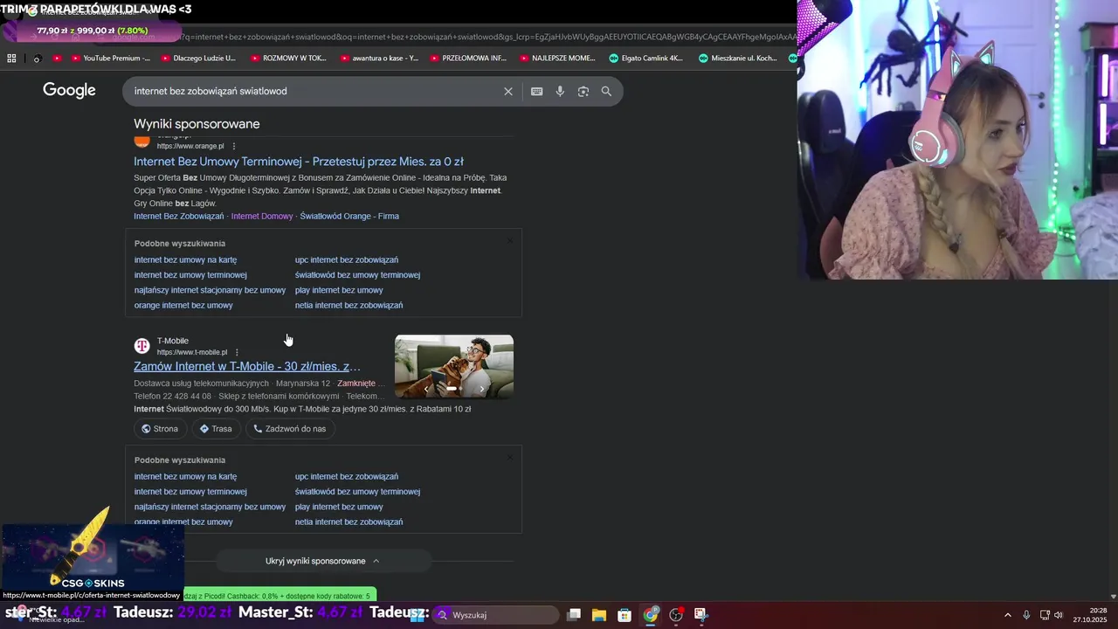Screen dimensions: 1118x629
Task: Open Microsoft Store from the taskbar
Action: point(625,615)
